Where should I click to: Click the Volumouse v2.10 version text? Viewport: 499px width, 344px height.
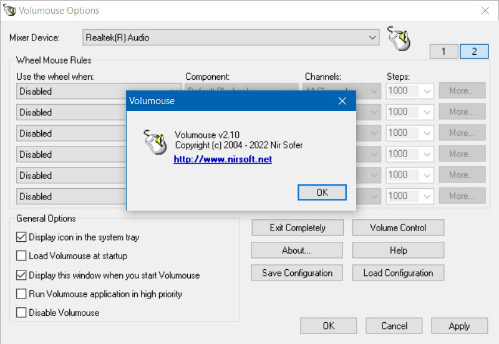coord(207,135)
